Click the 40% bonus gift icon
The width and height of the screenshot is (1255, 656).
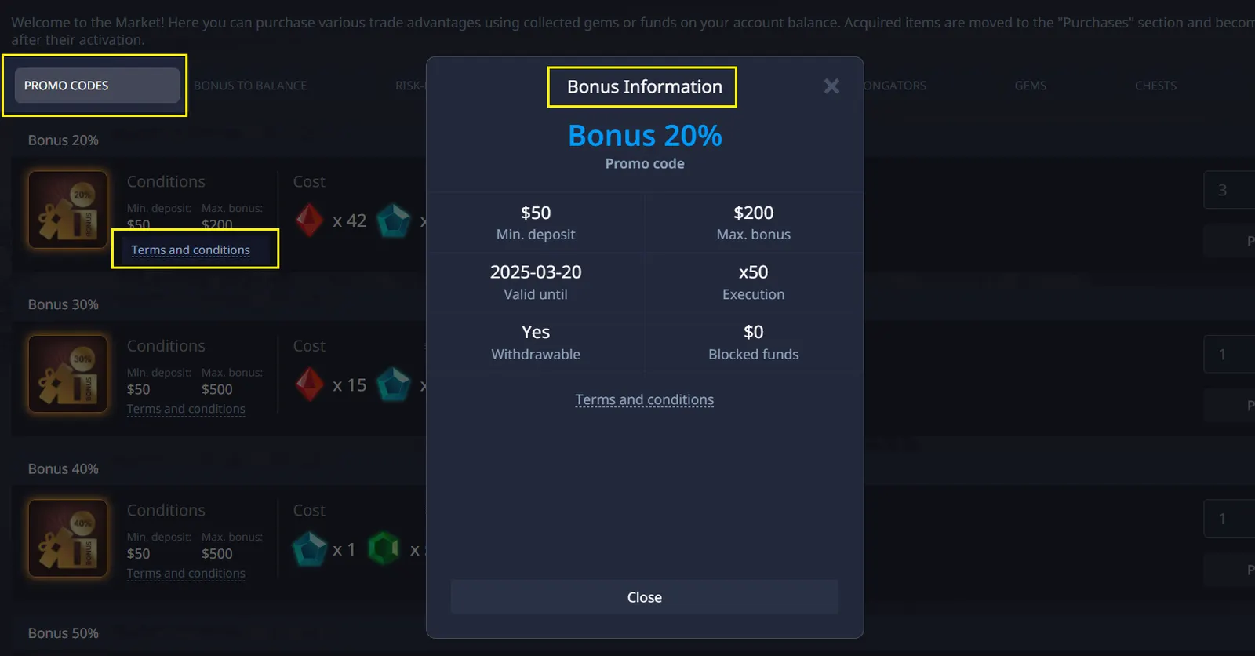click(67, 538)
